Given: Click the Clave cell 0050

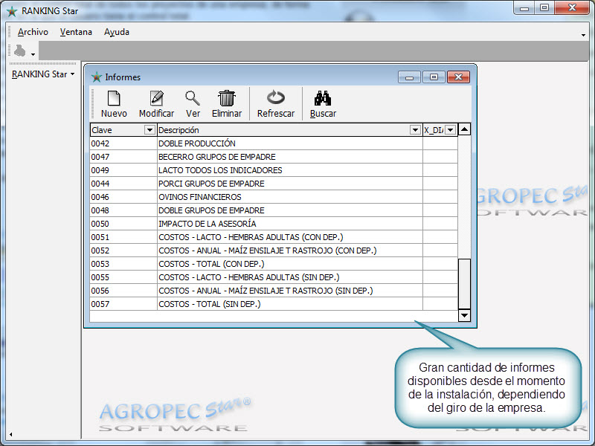Looking at the screenshot, I should pos(123,224).
